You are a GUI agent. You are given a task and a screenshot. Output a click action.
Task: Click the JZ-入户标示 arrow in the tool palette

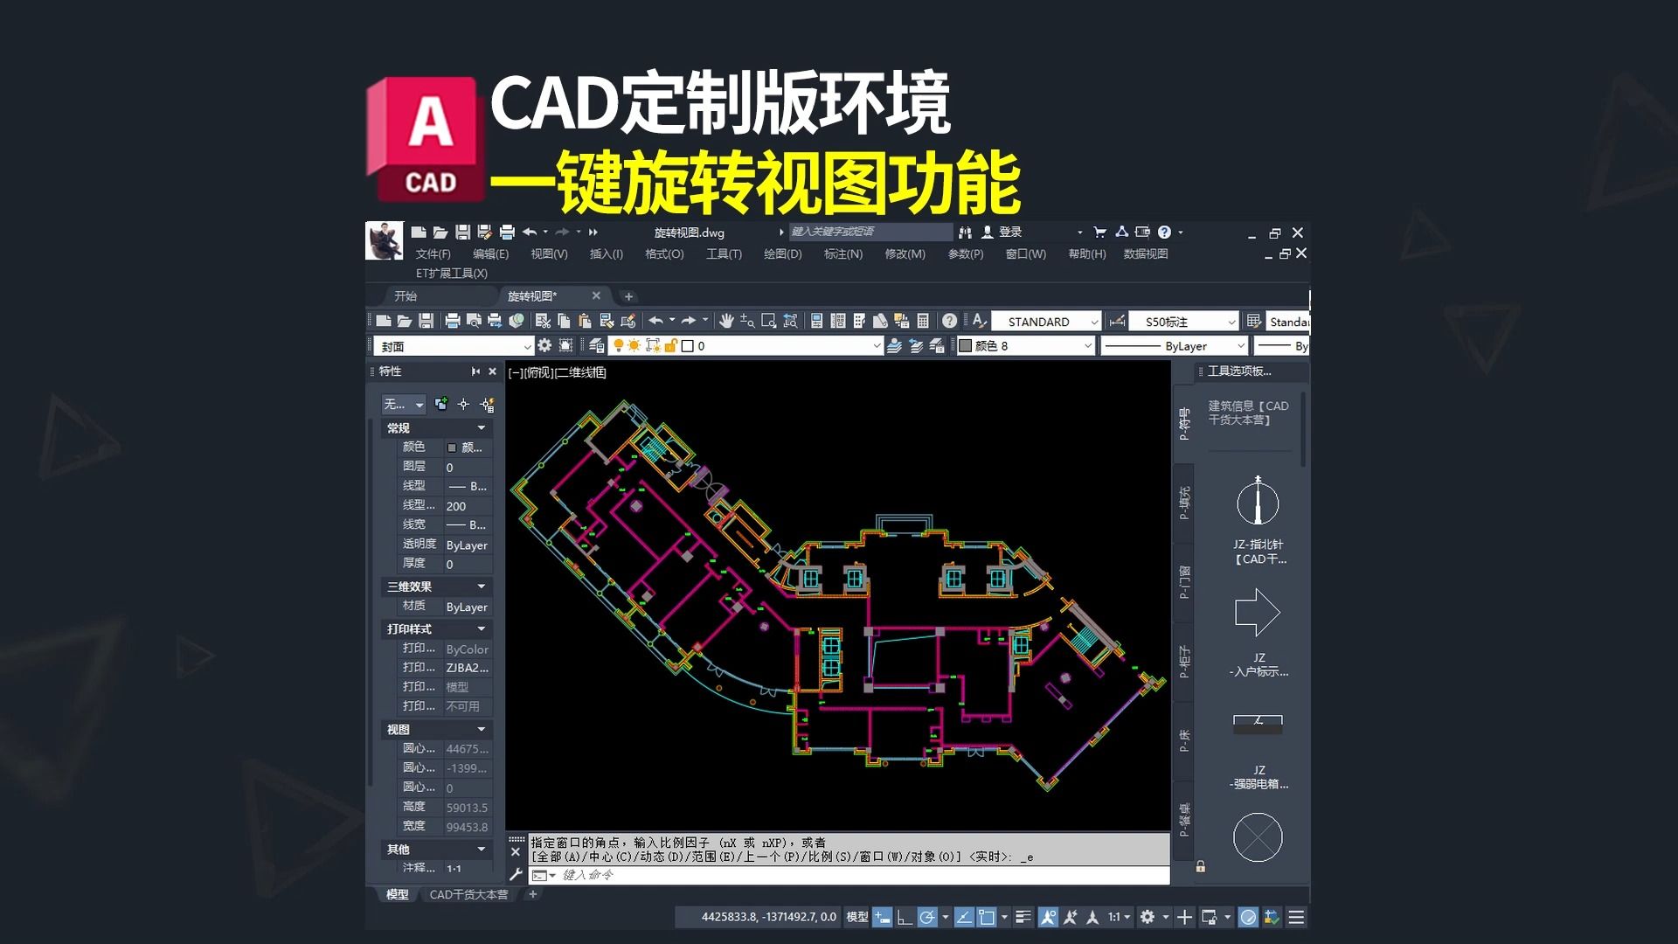click(x=1258, y=632)
